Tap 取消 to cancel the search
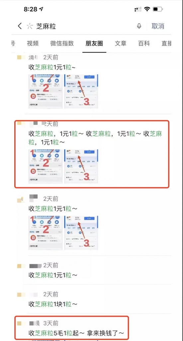 [158, 26]
